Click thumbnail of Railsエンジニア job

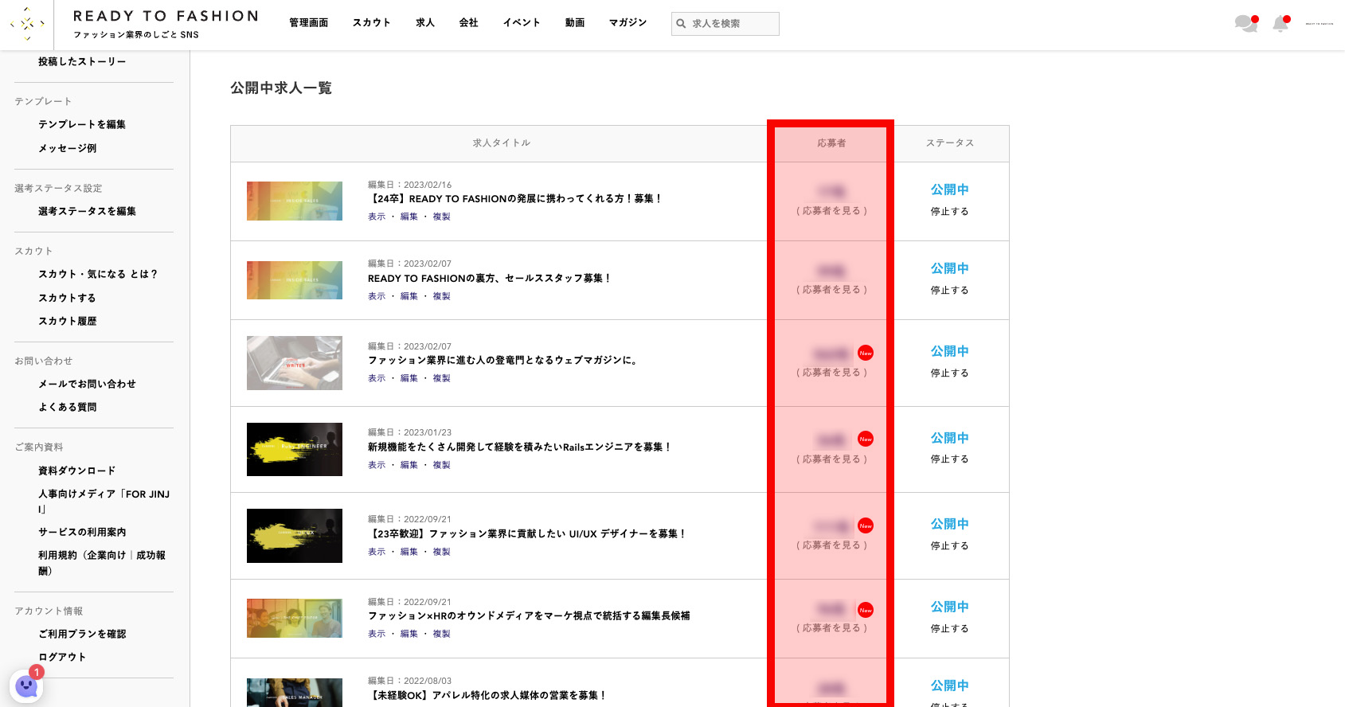(x=295, y=449)
